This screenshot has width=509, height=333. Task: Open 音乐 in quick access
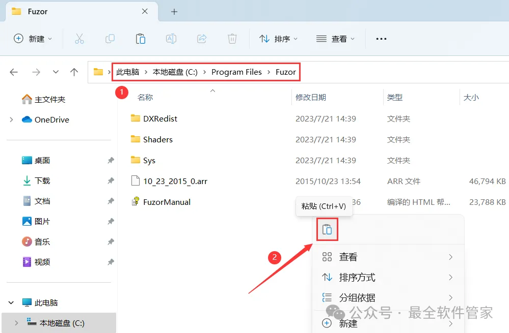tap(36, 241)
